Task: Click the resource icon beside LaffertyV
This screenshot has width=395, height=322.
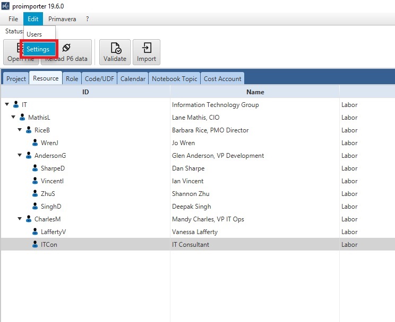Action: pyautogui.click(x=35, y=232)
